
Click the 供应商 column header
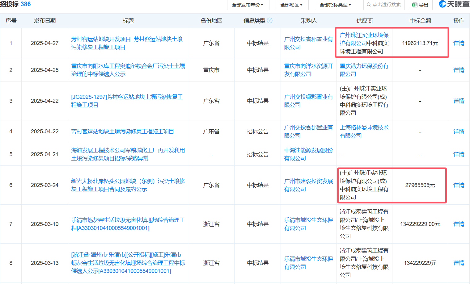(365, 21)
